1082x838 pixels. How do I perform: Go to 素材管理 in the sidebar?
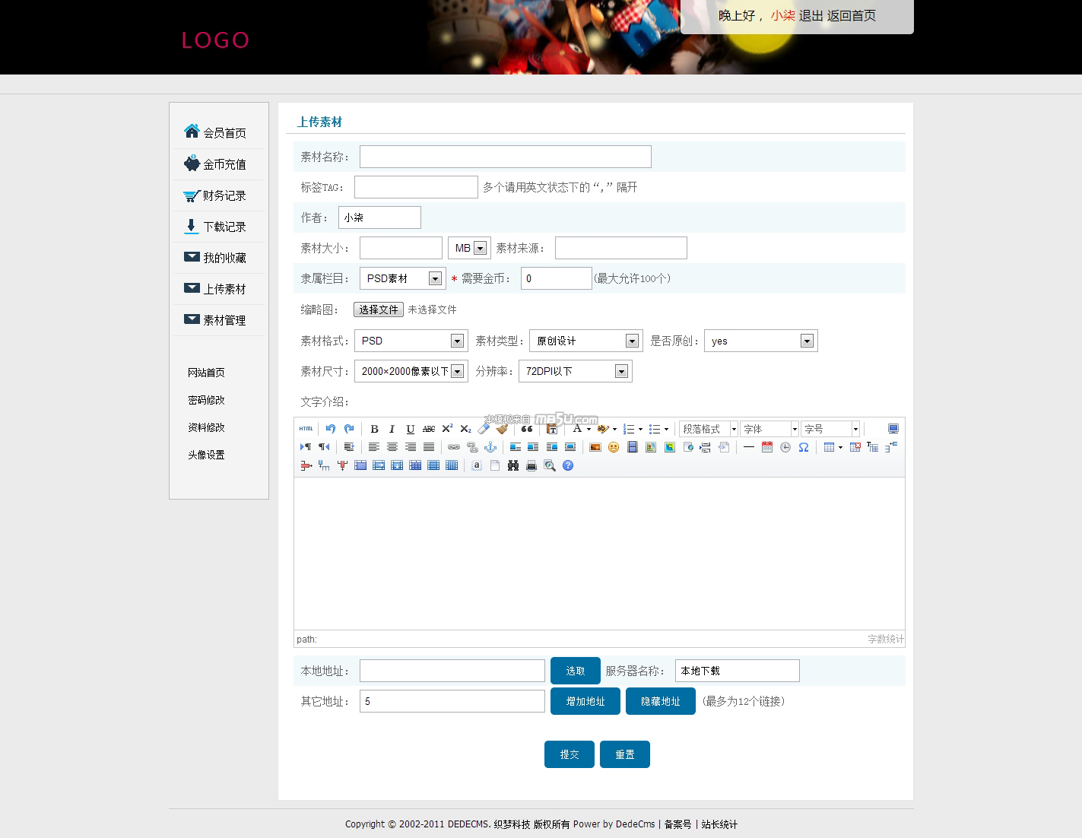tap(224, 320)
